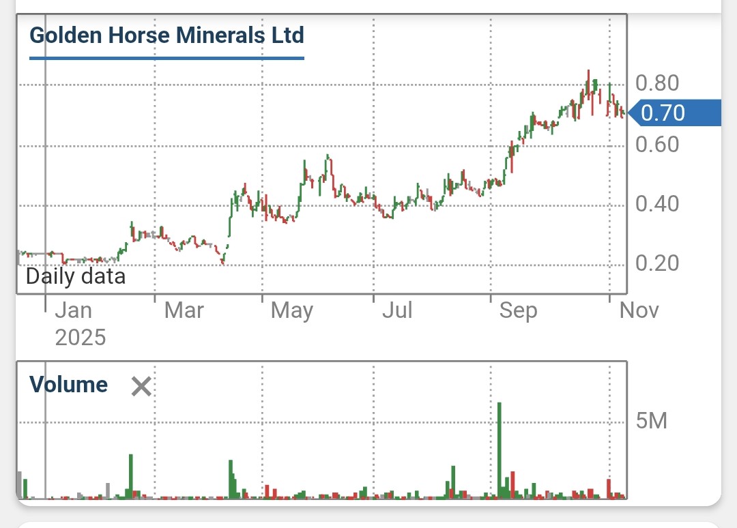Click the 5M volume axis label
Screen dimensions: 737x528
pos(652,420)
